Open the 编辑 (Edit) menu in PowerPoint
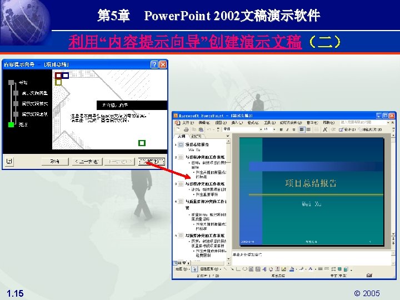 [x=204, y=123]
